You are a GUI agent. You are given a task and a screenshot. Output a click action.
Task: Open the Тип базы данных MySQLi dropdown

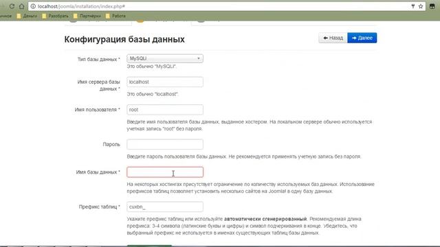point(165,58)
